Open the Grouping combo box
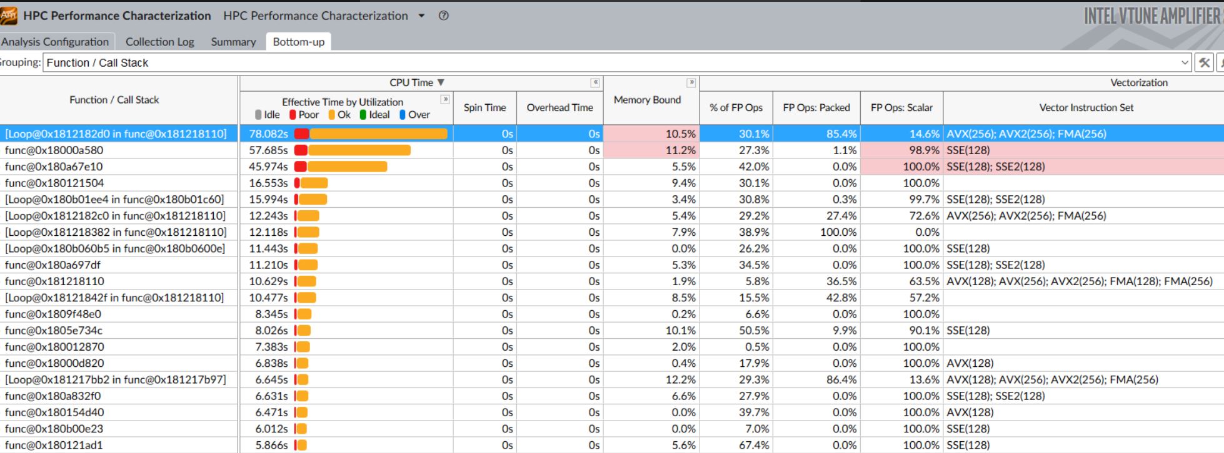1224x453 pixels. [618, 62]
